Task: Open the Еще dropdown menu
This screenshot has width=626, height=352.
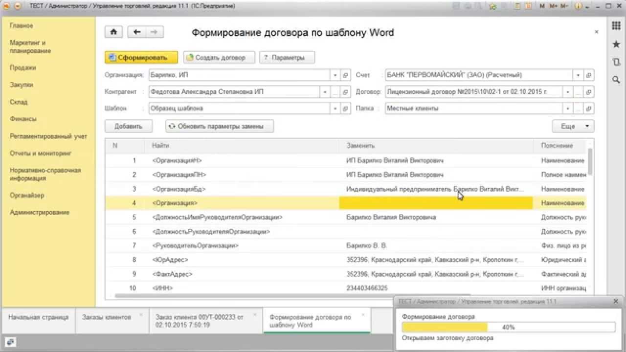Action: pos(573,126)
